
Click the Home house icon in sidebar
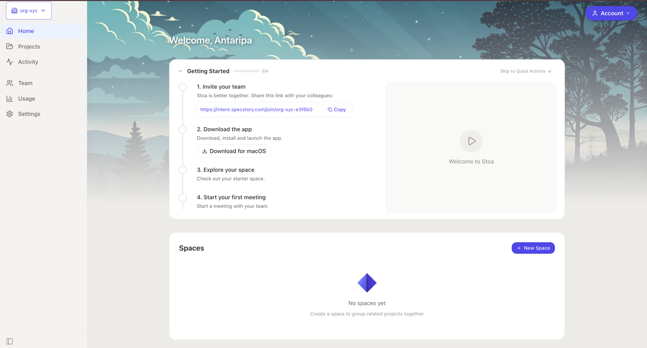tap(9, 31)
